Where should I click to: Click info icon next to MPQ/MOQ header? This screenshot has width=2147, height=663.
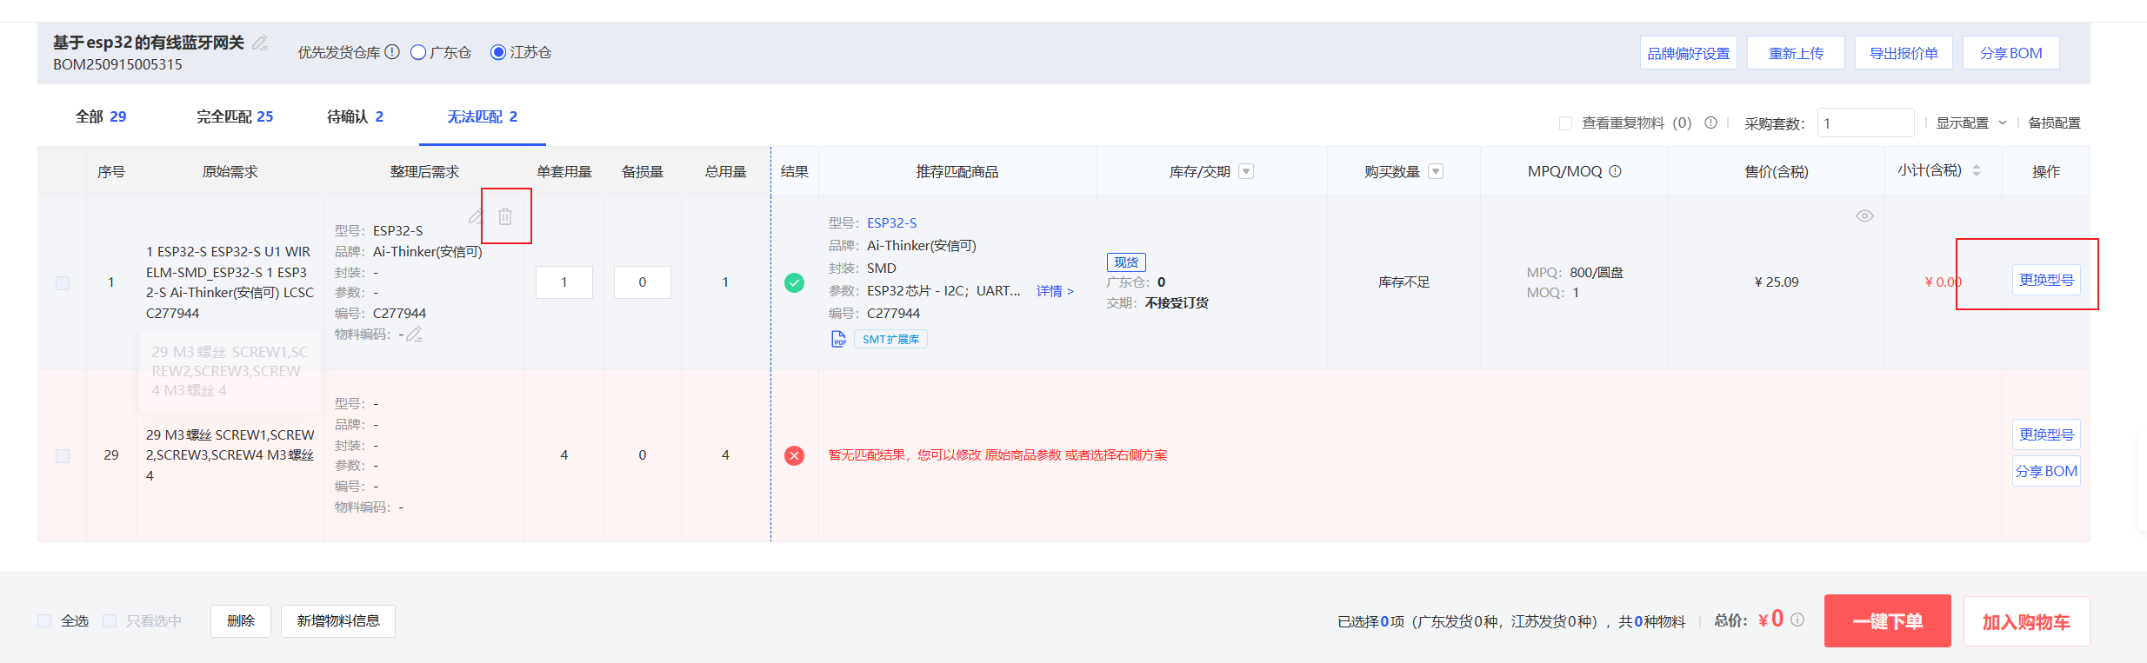(1615, 171)
